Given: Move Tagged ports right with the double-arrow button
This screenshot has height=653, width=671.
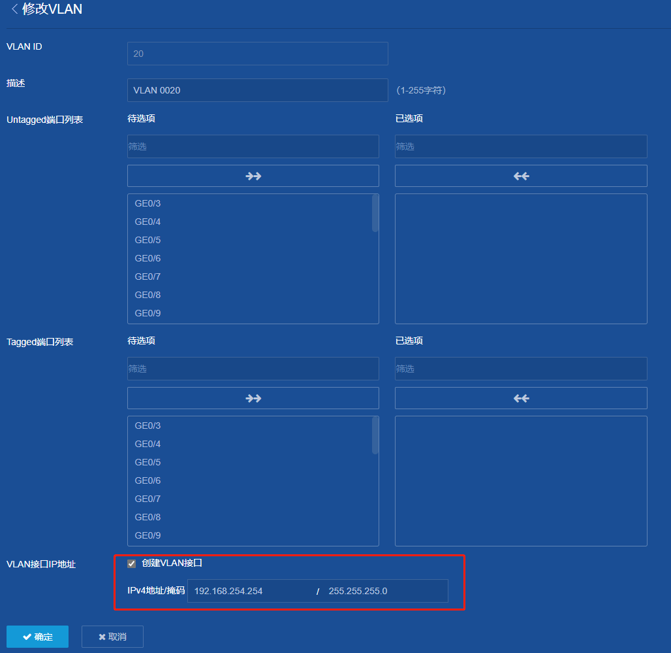Looking at the screenshot, I should pos(253,399).
